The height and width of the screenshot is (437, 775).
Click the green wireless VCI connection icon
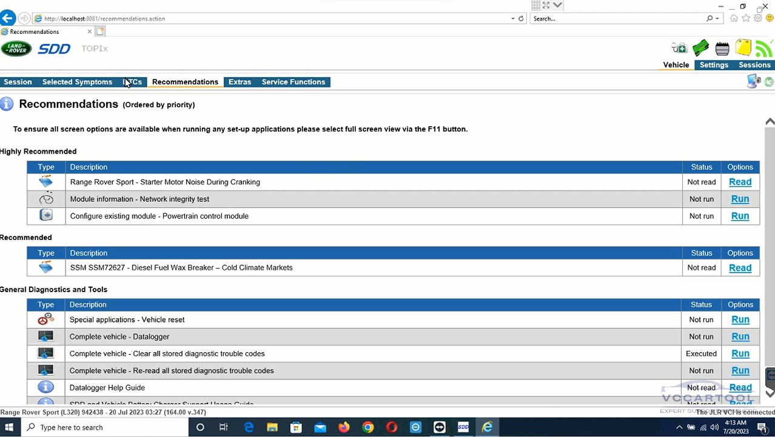tap(764, 48)
